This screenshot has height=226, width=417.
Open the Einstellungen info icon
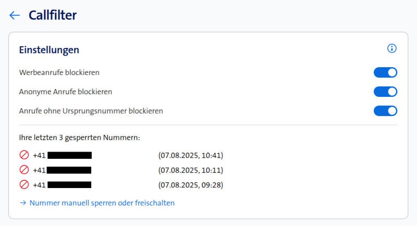[392, 48]
